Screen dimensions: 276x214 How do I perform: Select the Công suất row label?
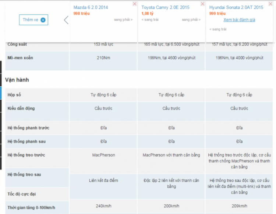pyautogui.click(x=17, y=44)
